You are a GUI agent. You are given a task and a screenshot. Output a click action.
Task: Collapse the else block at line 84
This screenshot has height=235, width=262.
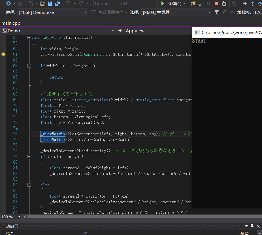29,185
